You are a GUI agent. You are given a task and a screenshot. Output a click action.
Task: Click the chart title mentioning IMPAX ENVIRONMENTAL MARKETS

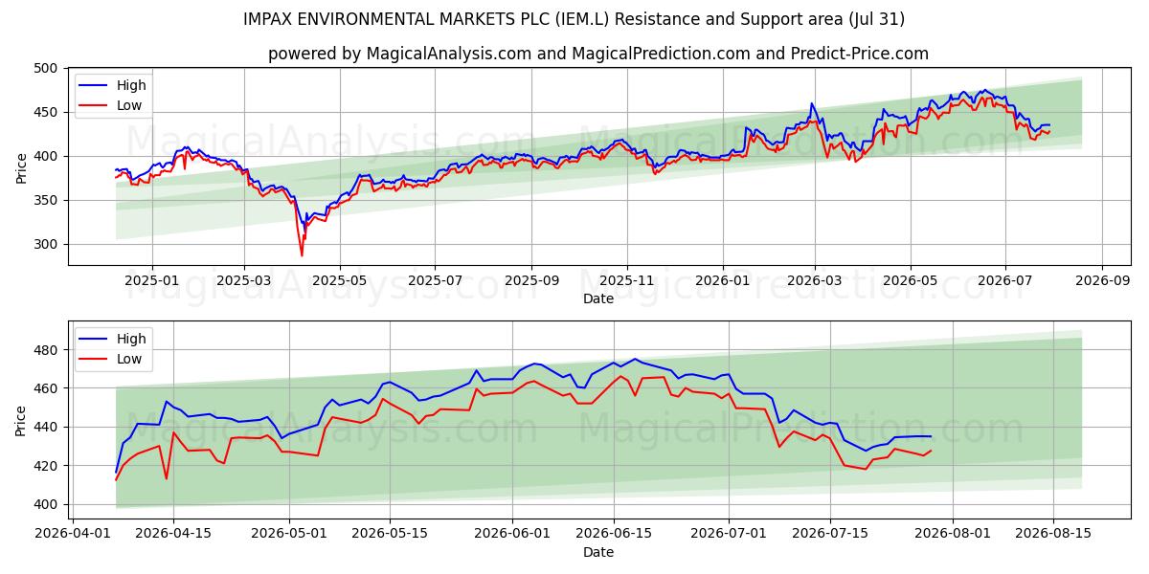[574, 19]
